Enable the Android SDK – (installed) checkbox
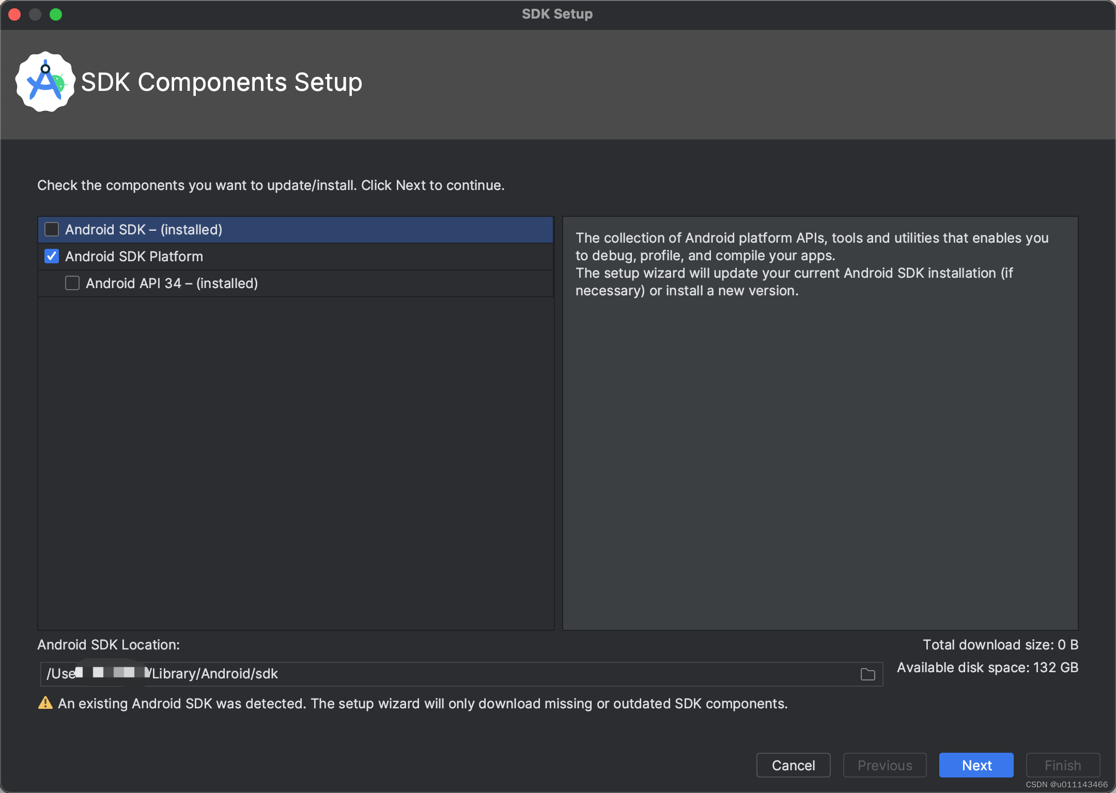 point(51,229)
